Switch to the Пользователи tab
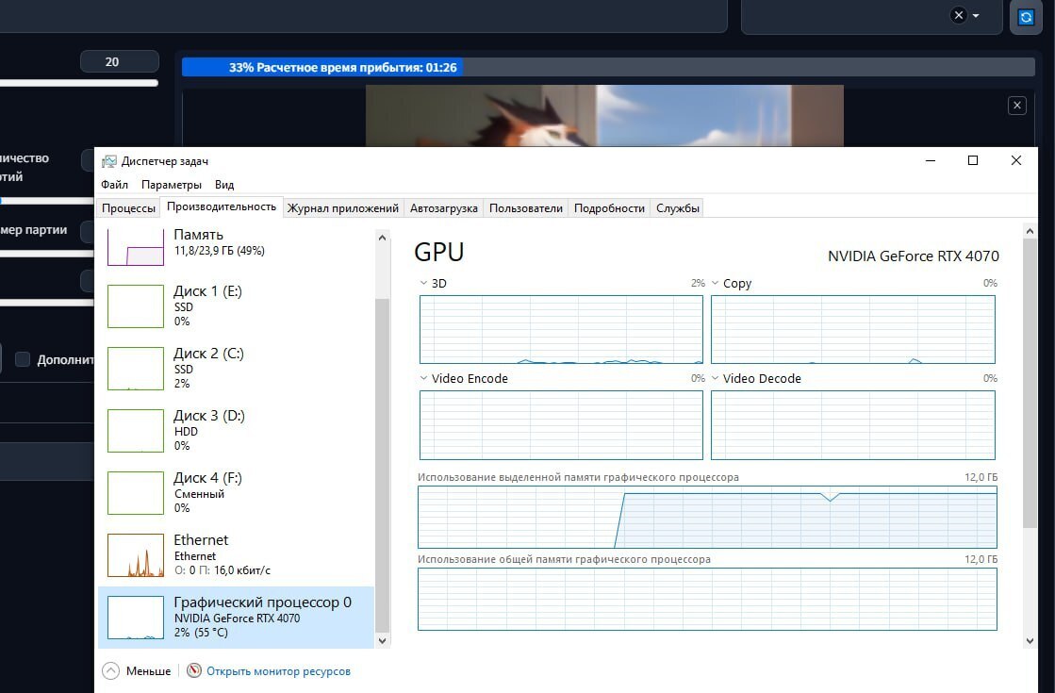Viewport: 1055px width, 693px height. [x=525, y=207]
